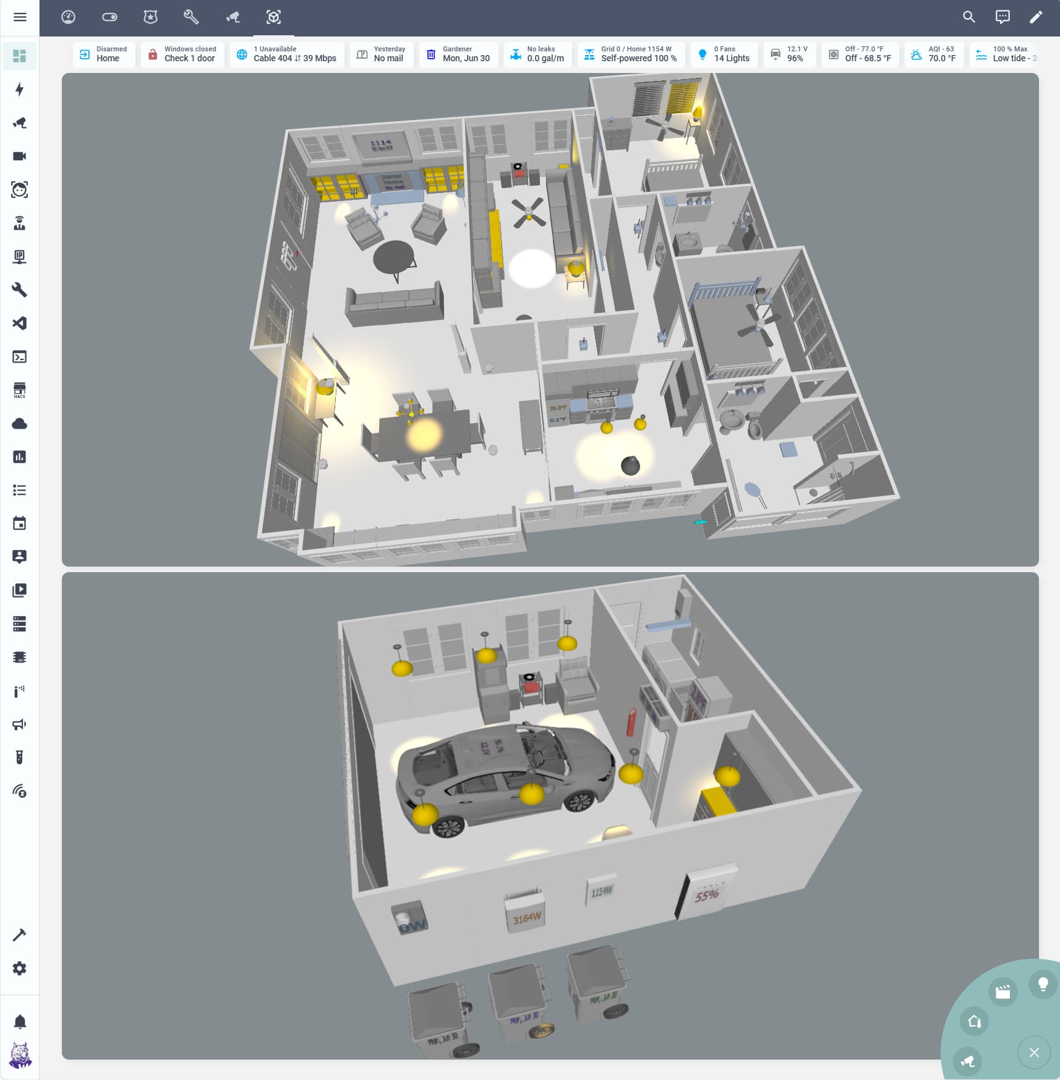This screenshot has height=1080, width=1060.
Task: Open the cloud sidebar icon
Action: [x=20, y=424]
